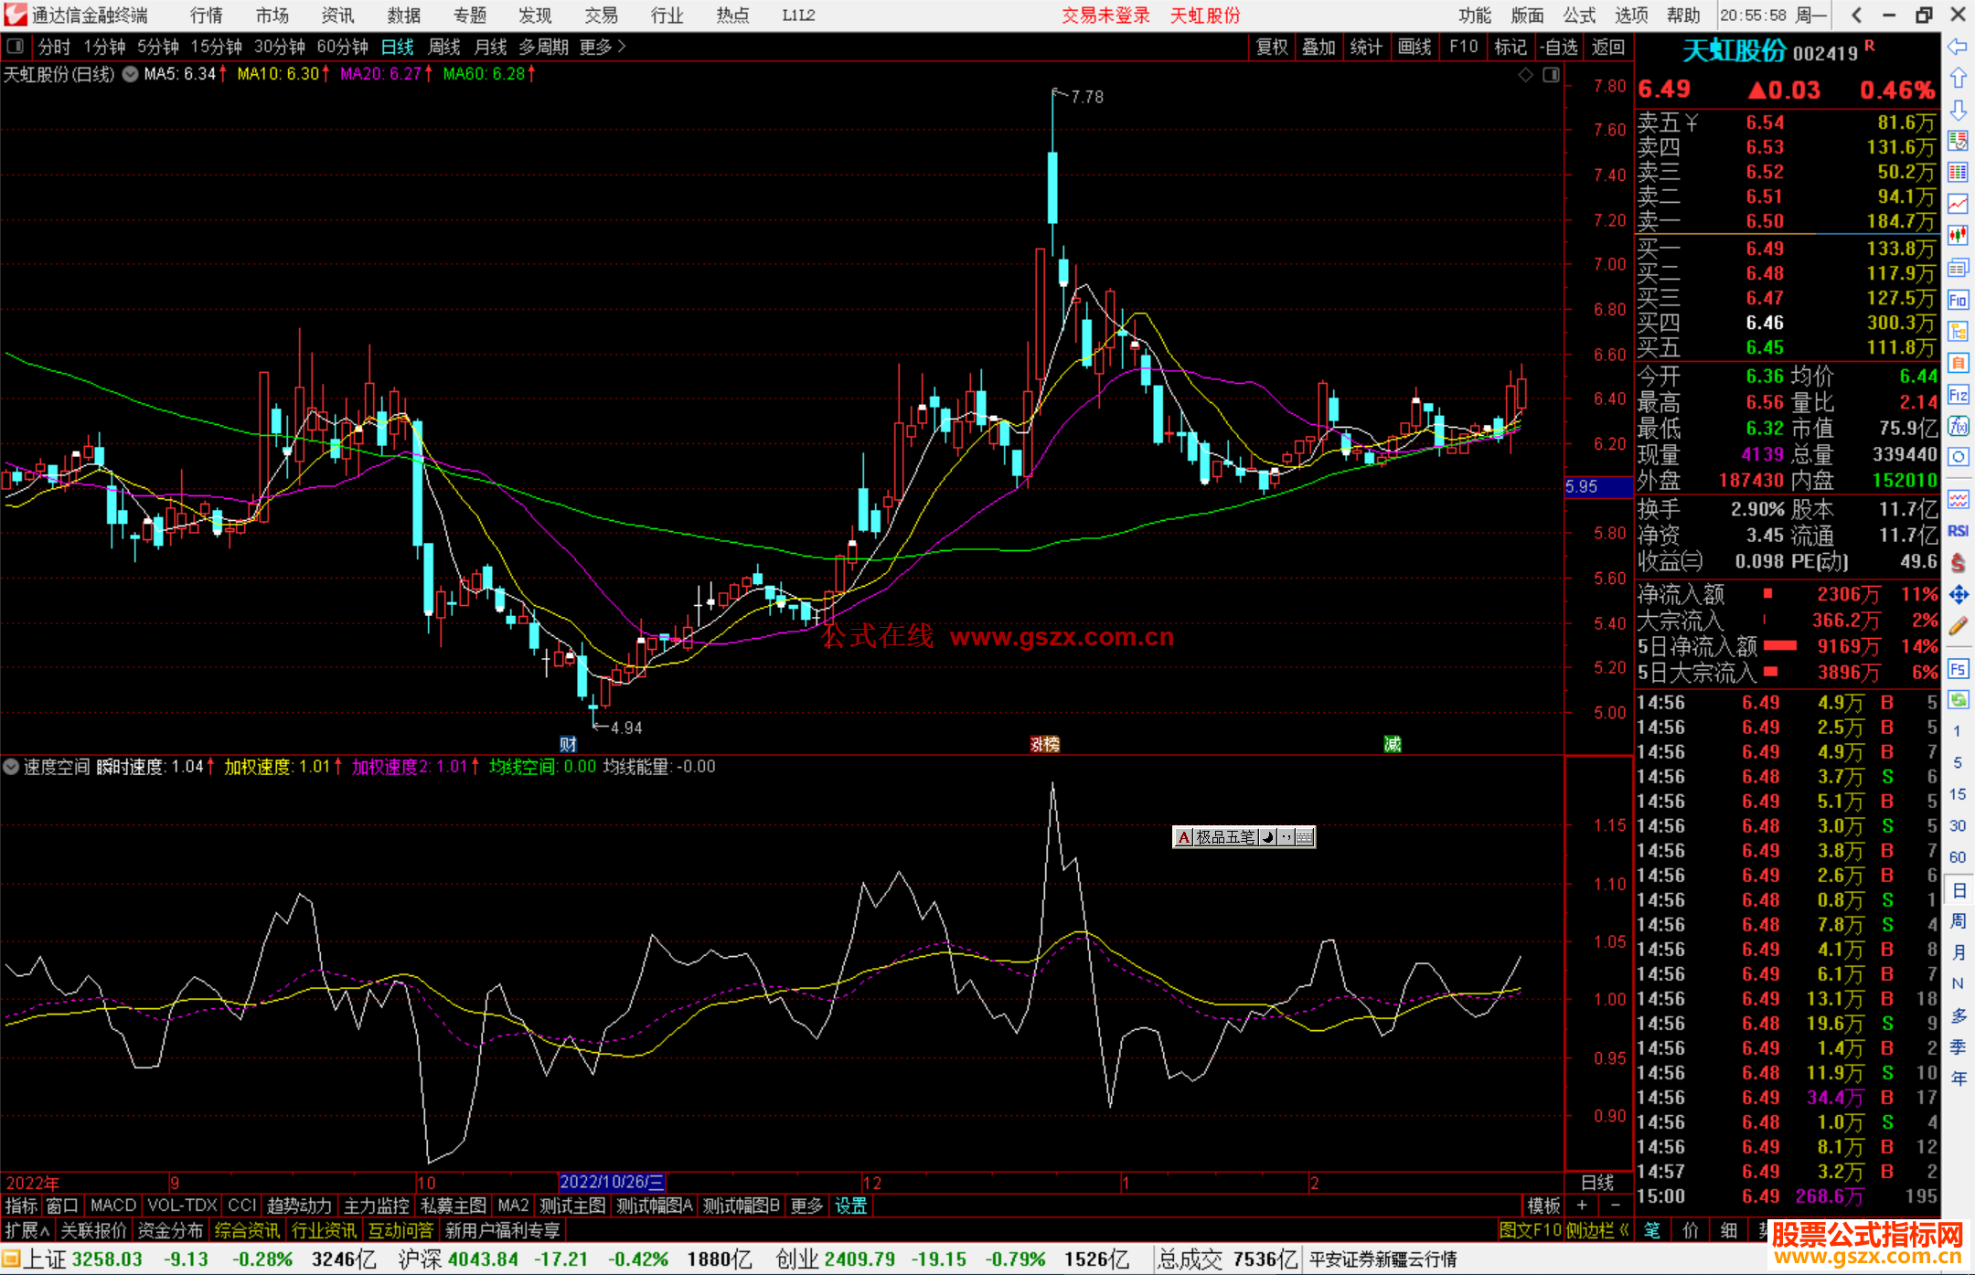Click the plus zoom button beside 模板

tap(1582, 1206)
